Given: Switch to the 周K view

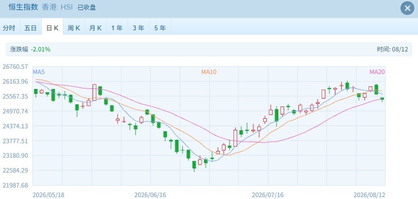Looking at the screenshot, I should [x=74, y=28].
